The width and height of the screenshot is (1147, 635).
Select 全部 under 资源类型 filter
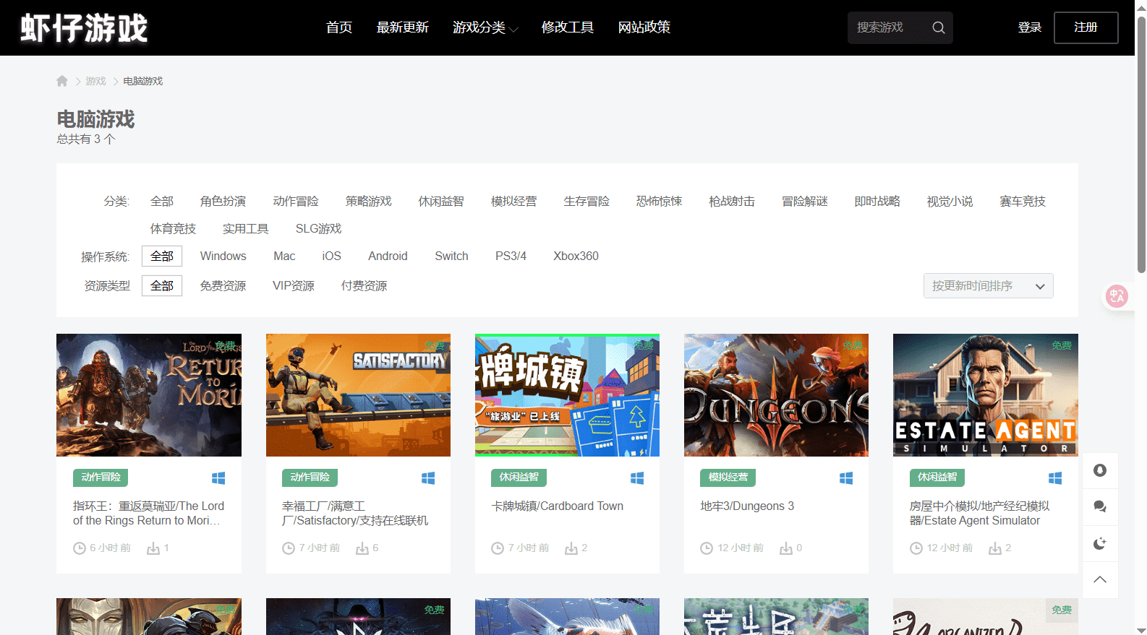tap(162, 286)
